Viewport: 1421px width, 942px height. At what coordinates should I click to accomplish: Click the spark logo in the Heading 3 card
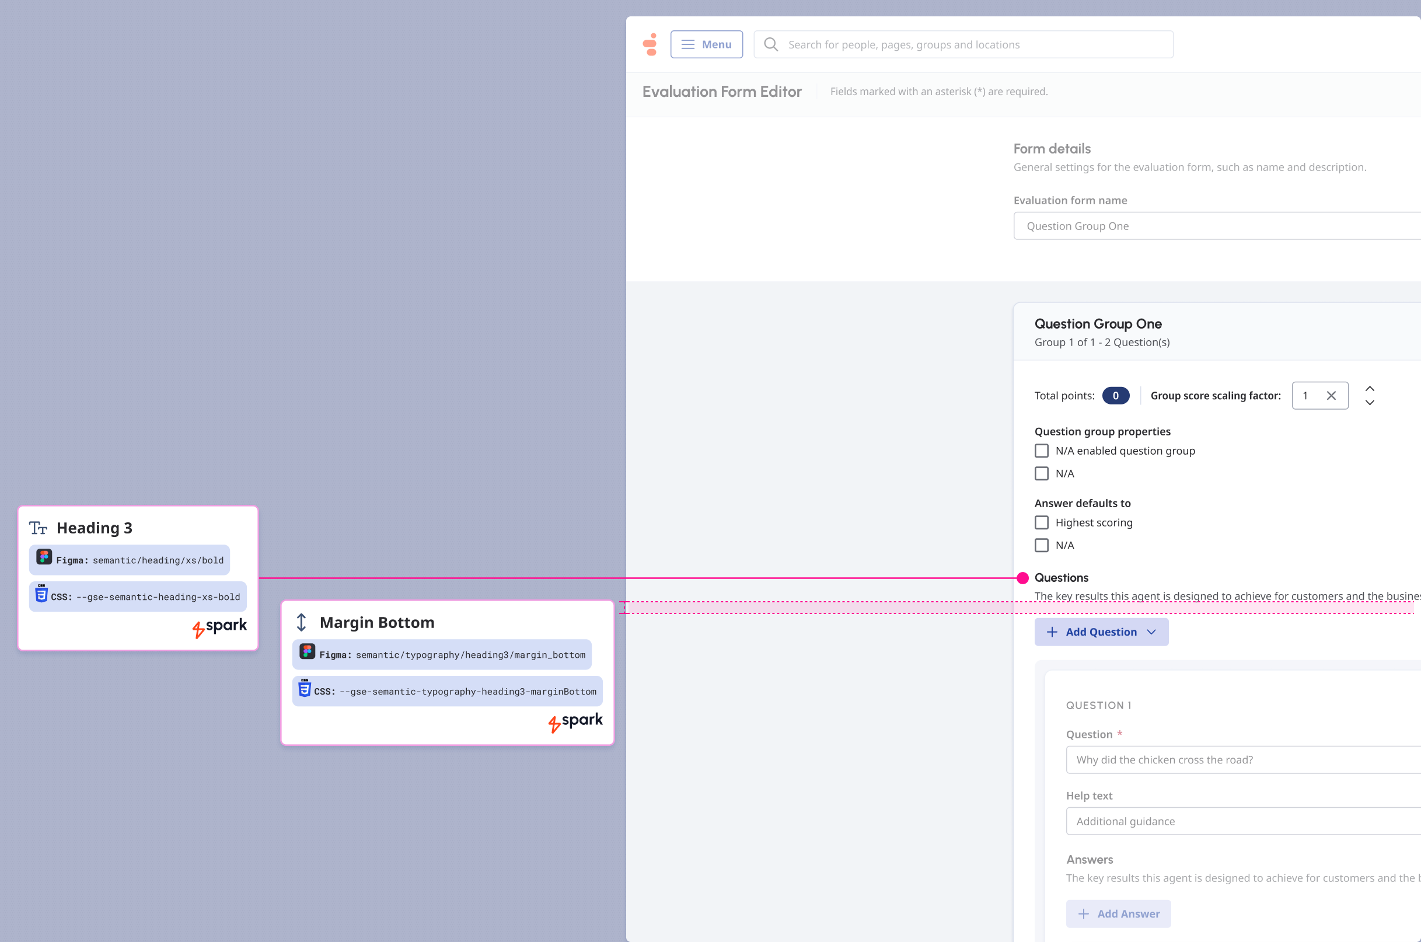coord(219,627)
